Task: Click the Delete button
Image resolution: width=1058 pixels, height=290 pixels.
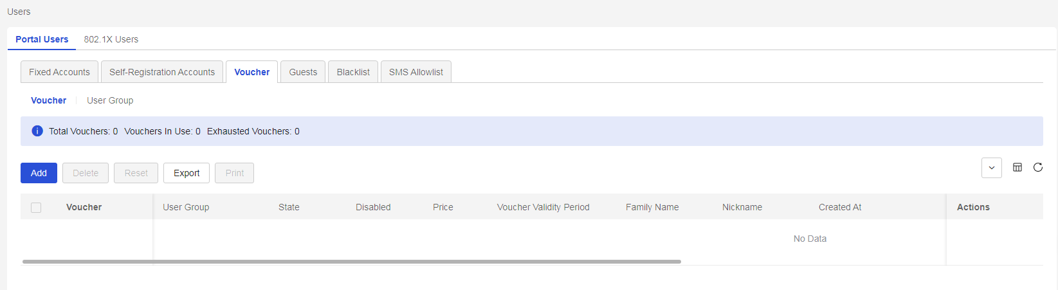Action: click(x=86, y=173)
